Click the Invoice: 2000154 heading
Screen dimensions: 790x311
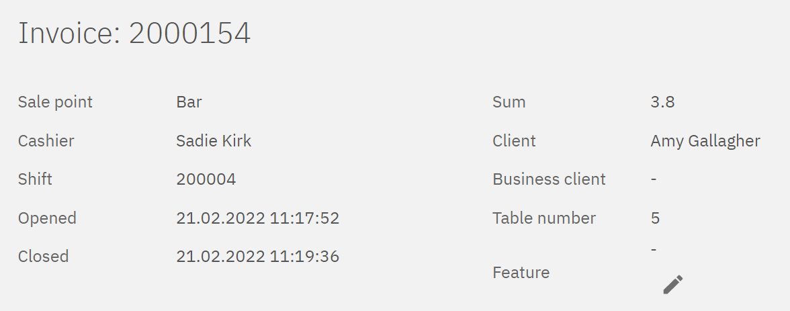point(134,34)
